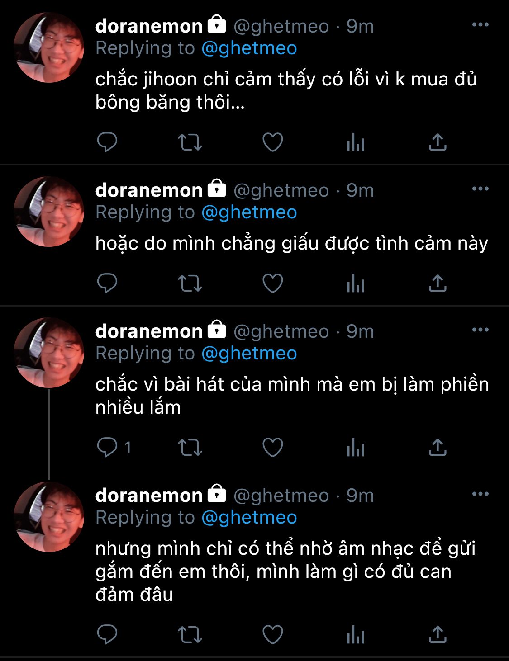Open @ghetmeo link in first tweet's reply line

[249, 48]
